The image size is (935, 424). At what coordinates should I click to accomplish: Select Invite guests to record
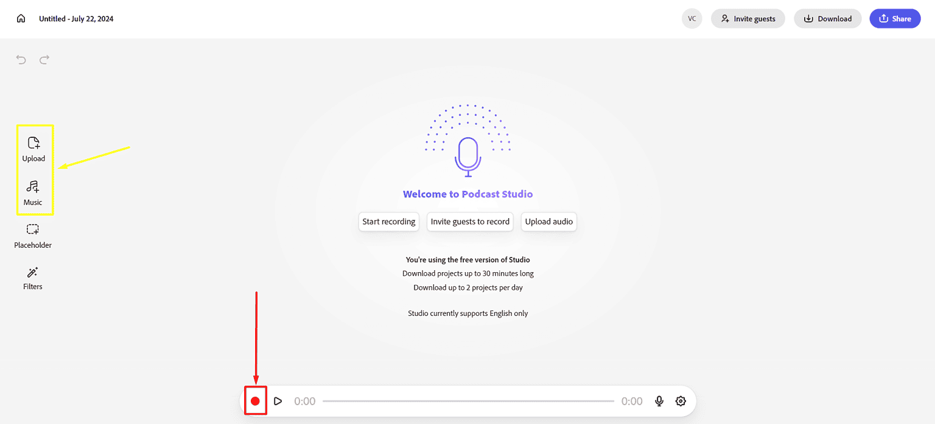coord(470,222)
